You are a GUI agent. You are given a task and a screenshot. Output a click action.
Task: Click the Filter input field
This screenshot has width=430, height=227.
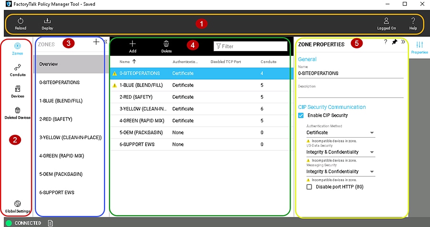coord(250,46)
